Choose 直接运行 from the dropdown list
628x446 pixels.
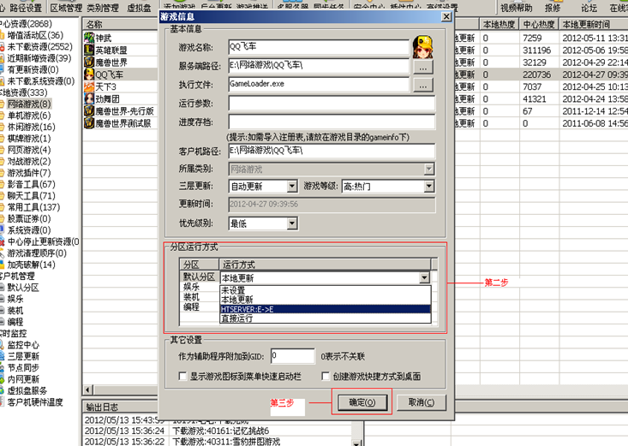(x=326, y=318)
